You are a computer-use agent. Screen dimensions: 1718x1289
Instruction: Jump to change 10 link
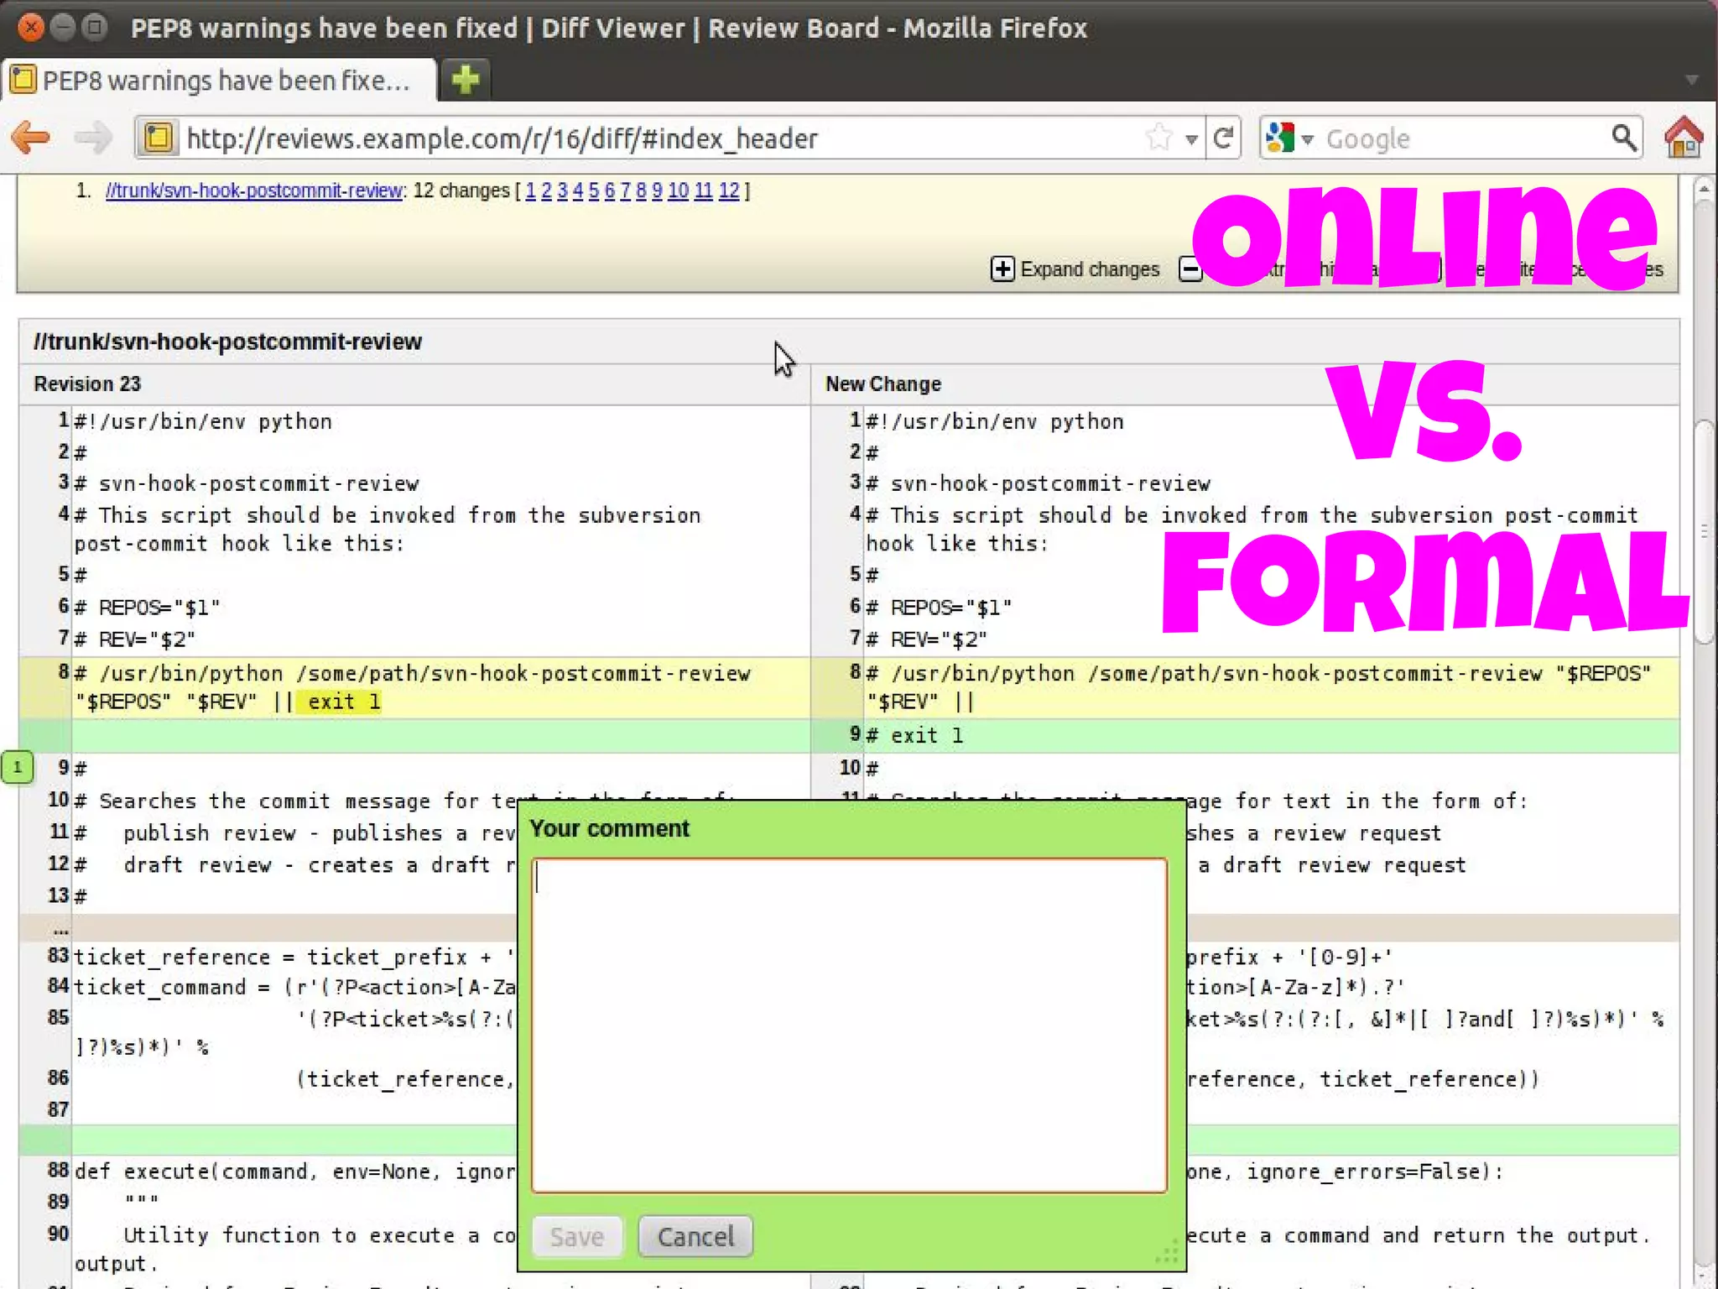678,190
